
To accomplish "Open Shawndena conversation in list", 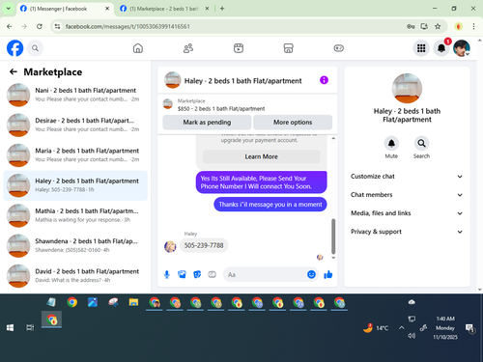I will pos(75,245).
